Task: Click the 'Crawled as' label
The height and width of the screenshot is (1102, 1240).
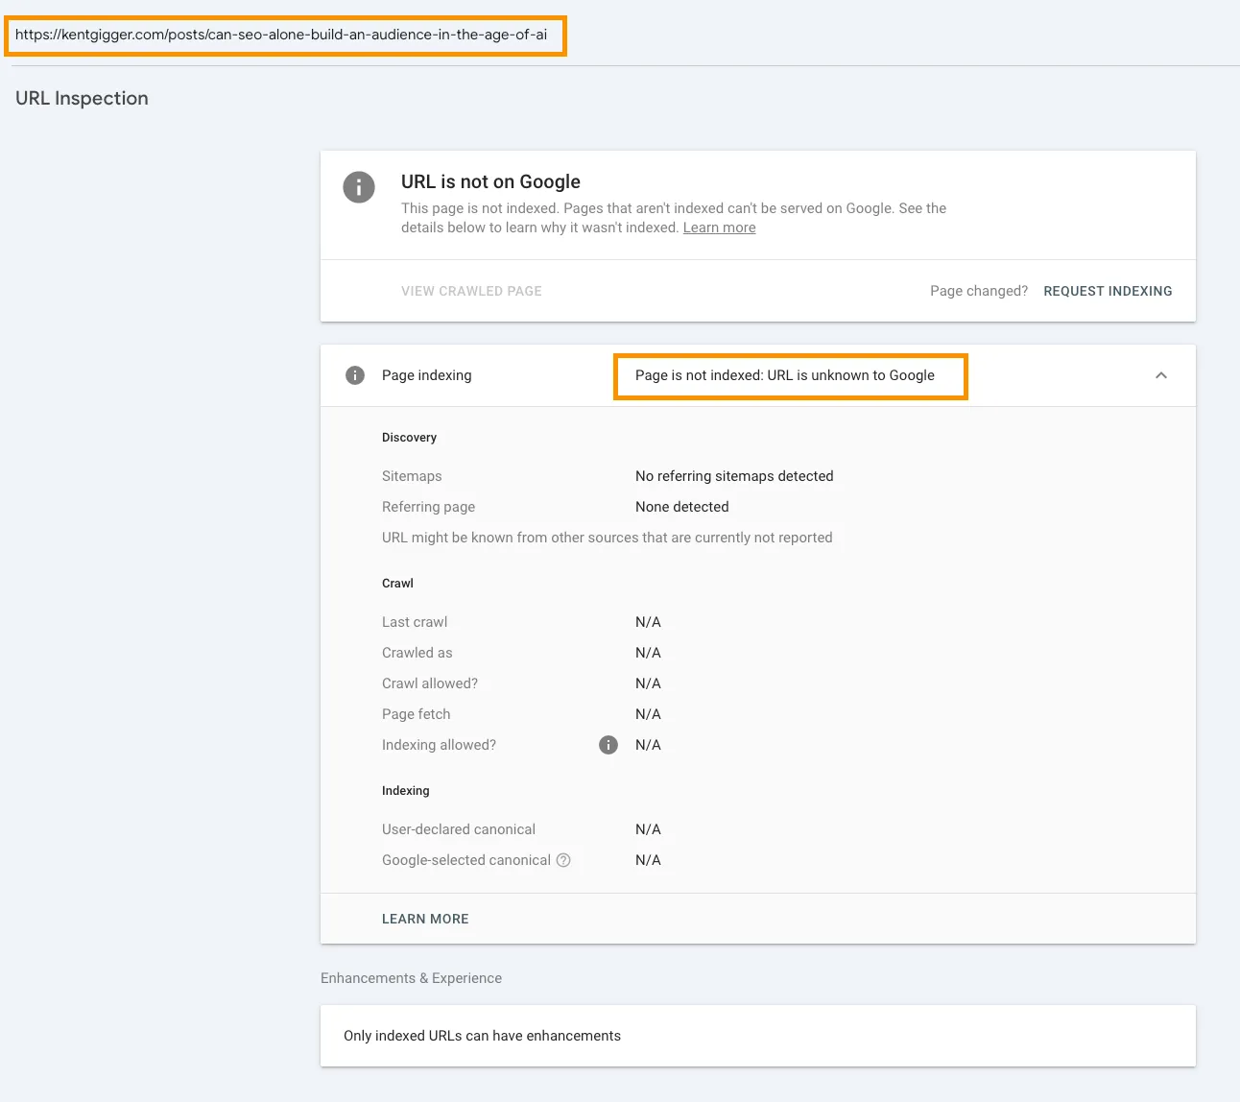Action: pyautogui.click(x=417, y=653)
